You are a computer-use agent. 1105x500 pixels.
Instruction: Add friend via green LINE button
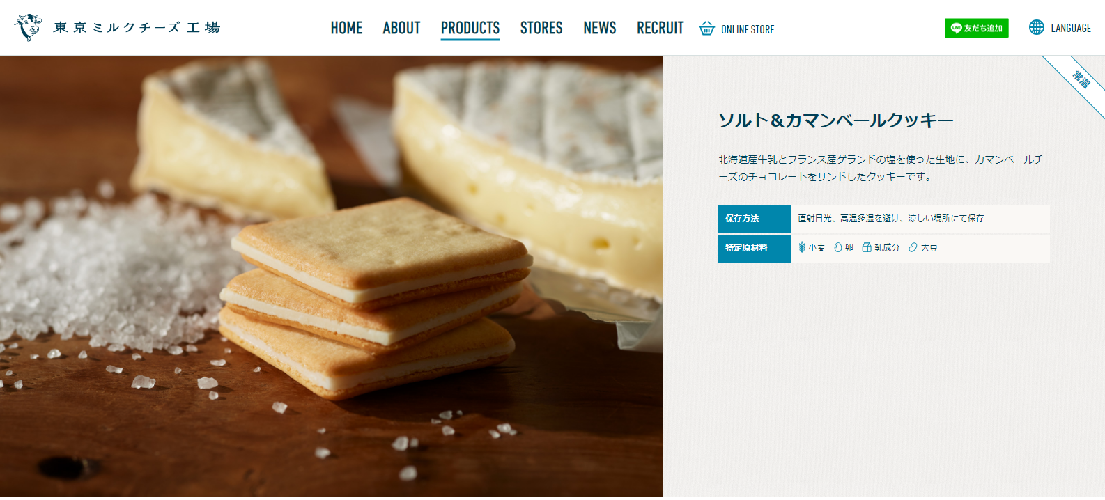click(x=976, y=28)
